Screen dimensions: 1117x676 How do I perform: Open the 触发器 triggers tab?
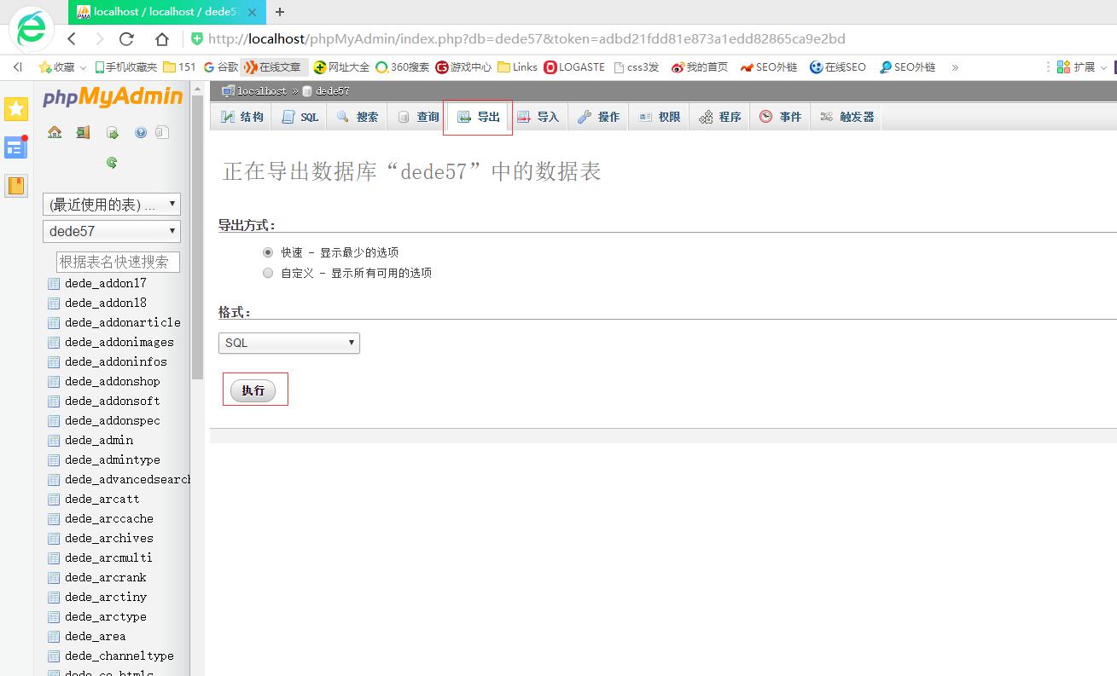coord(846,117)
